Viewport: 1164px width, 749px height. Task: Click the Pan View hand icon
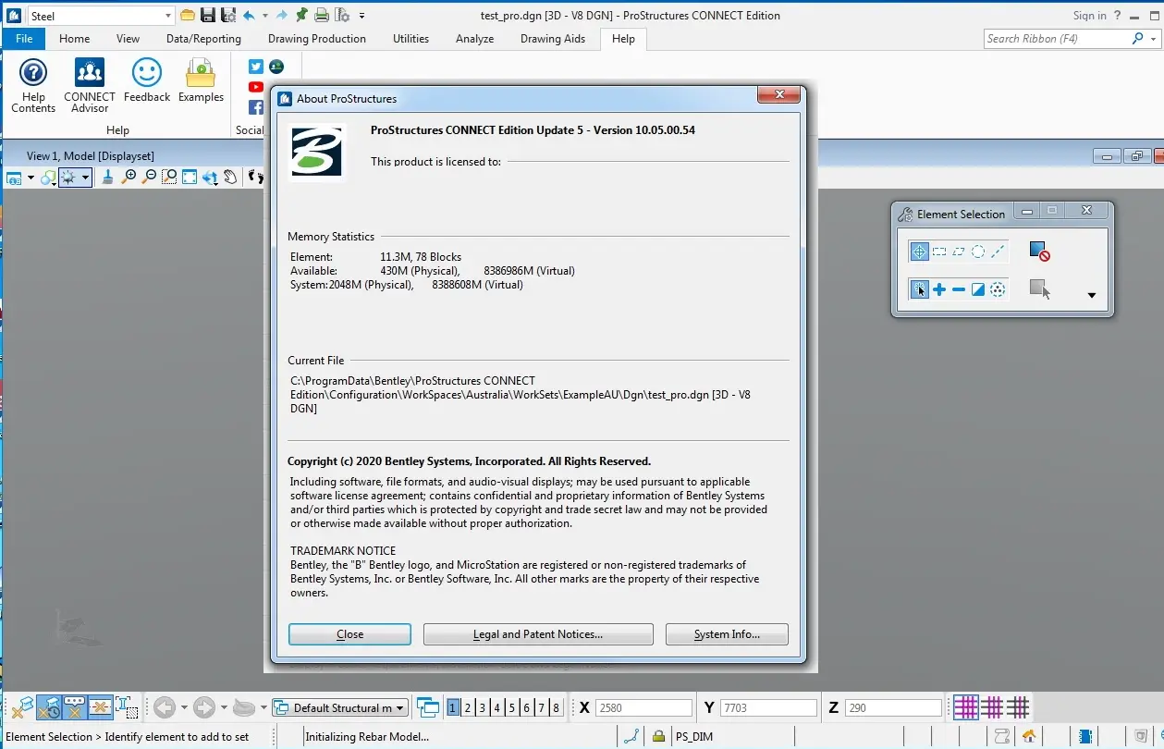point(230,178)
